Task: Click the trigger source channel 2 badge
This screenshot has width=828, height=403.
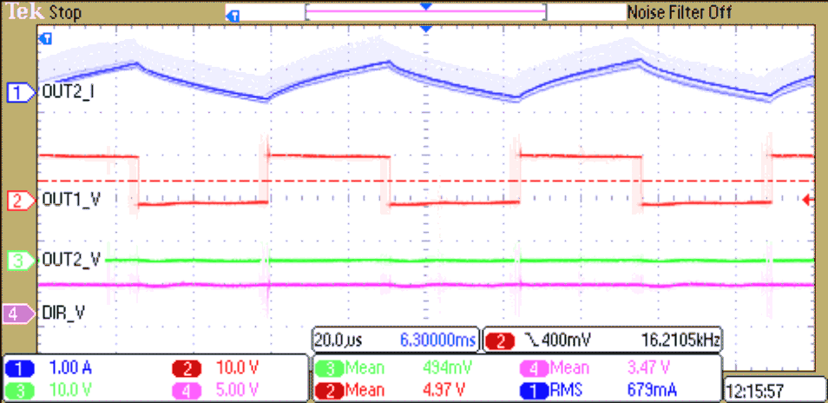Action: [502, 339]
